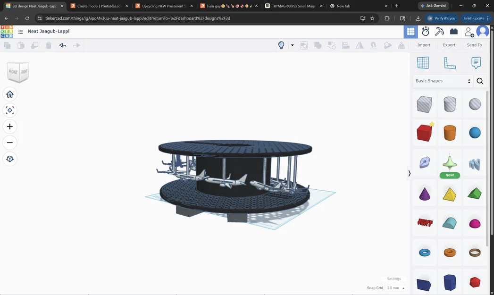Click the Send To button
Image resolution: width=494 pixels, height=295 pixels.
pyautogui.click(x=474, y=45)
